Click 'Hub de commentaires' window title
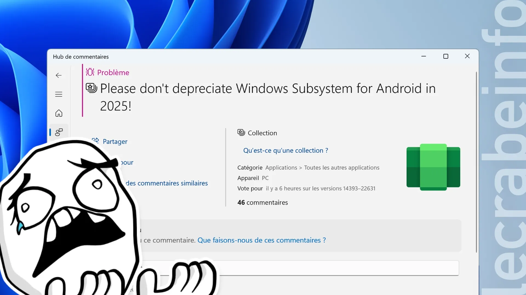526x295 pixels. click(x=81, y=57)
